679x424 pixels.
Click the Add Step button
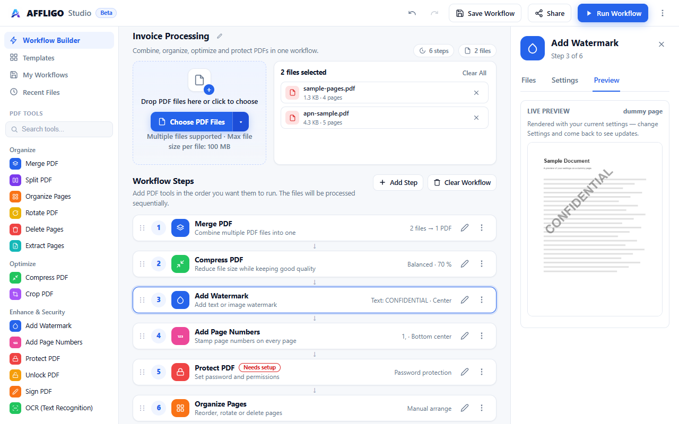click(x=398, y=182)
